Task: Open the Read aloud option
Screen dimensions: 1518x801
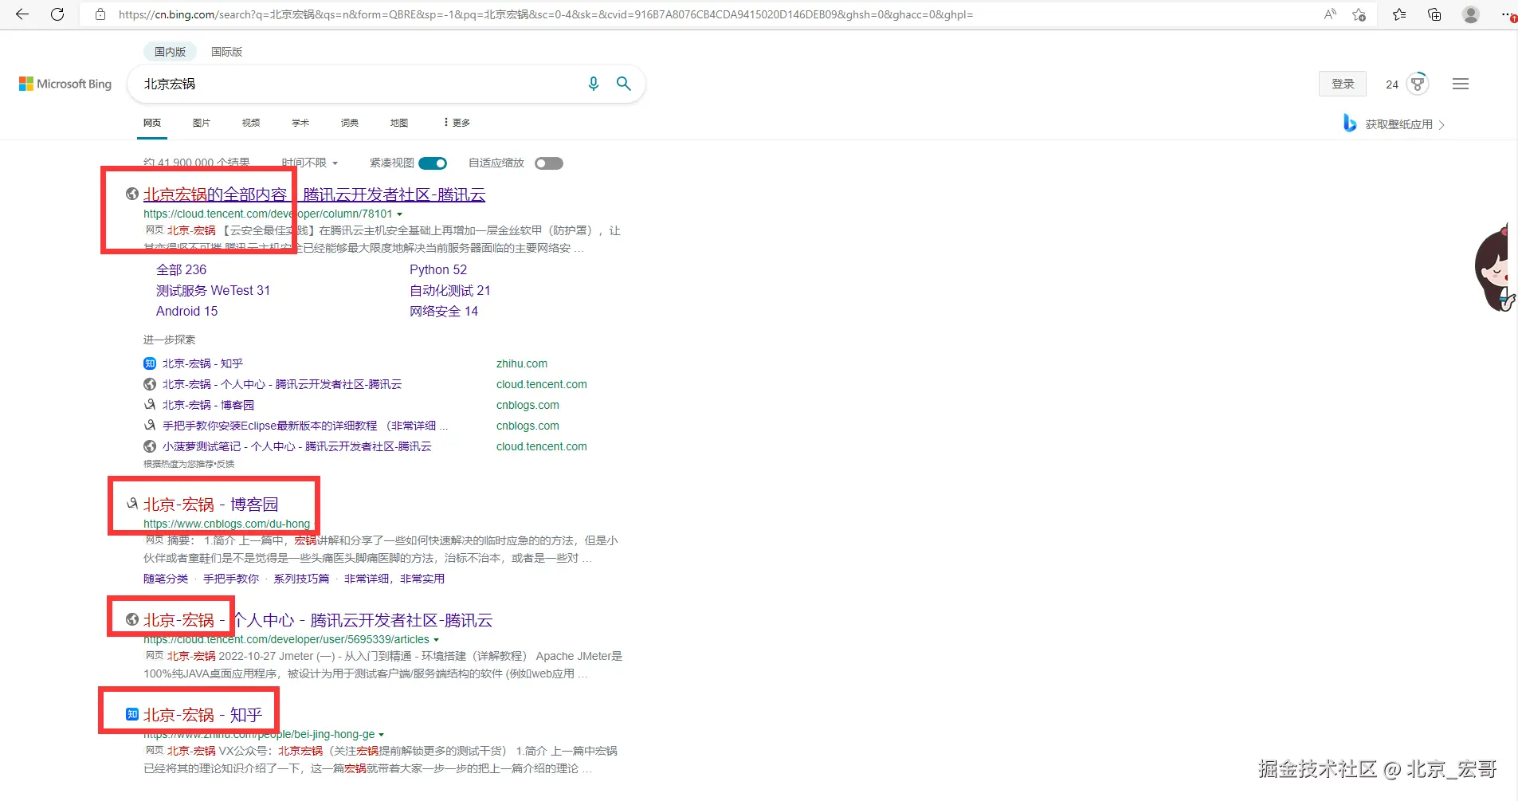Action: [x=1330, y=14]
